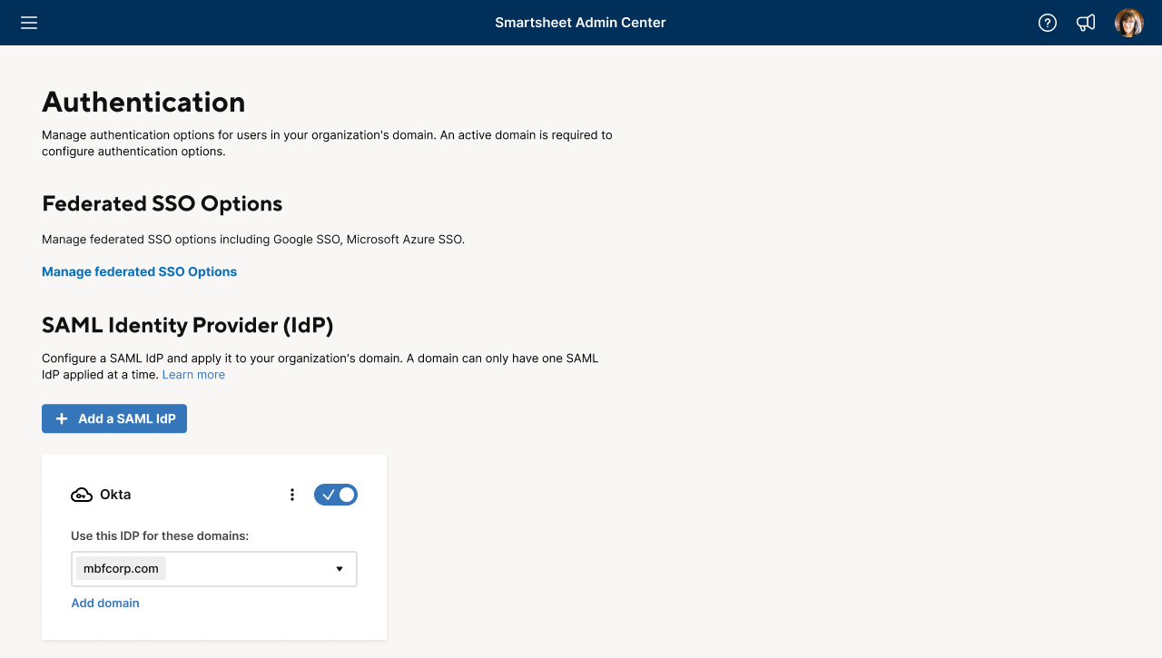Click the Okta provider card label

click(x=117, y=495)
